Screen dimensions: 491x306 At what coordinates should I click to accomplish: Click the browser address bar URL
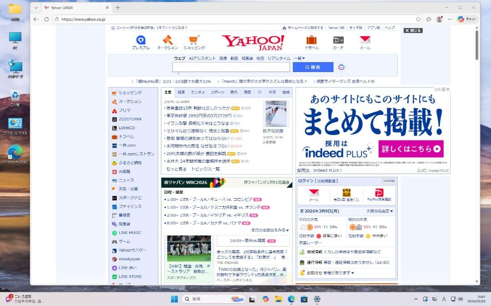pos(83,19)
